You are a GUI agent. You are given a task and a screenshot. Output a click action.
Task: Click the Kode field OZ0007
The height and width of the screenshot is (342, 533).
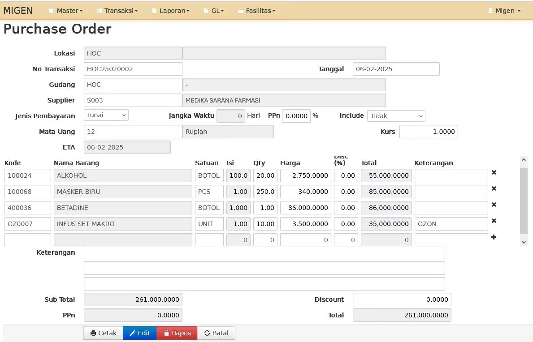[27, 223]
